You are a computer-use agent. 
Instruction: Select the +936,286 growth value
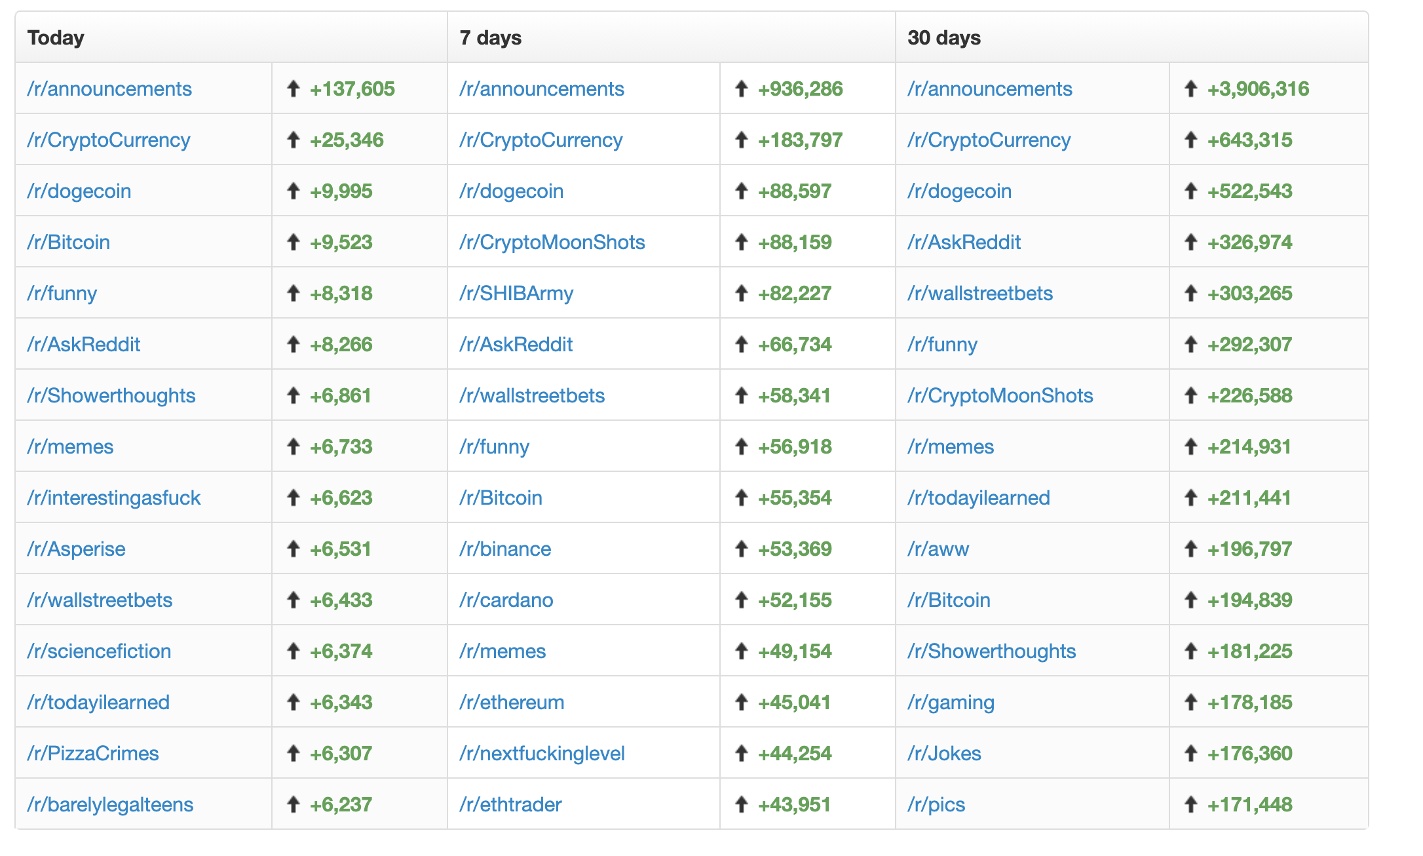(801, 88)
